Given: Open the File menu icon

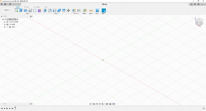Looking at the screenshot, I should (x=6, y=4).
